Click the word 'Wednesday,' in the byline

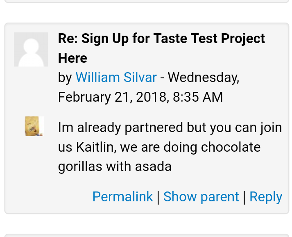click(x=204, y=77)
